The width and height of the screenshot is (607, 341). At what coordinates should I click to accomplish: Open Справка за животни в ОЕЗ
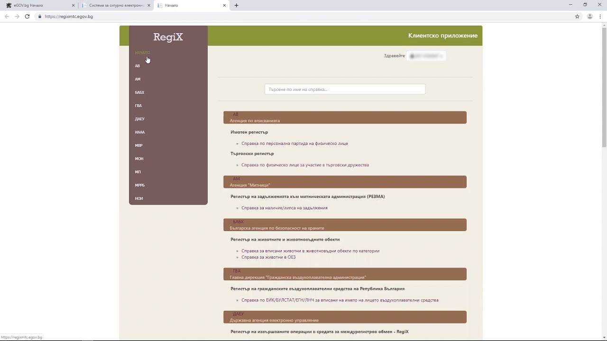pyautogui.click(x=268, y=257)
